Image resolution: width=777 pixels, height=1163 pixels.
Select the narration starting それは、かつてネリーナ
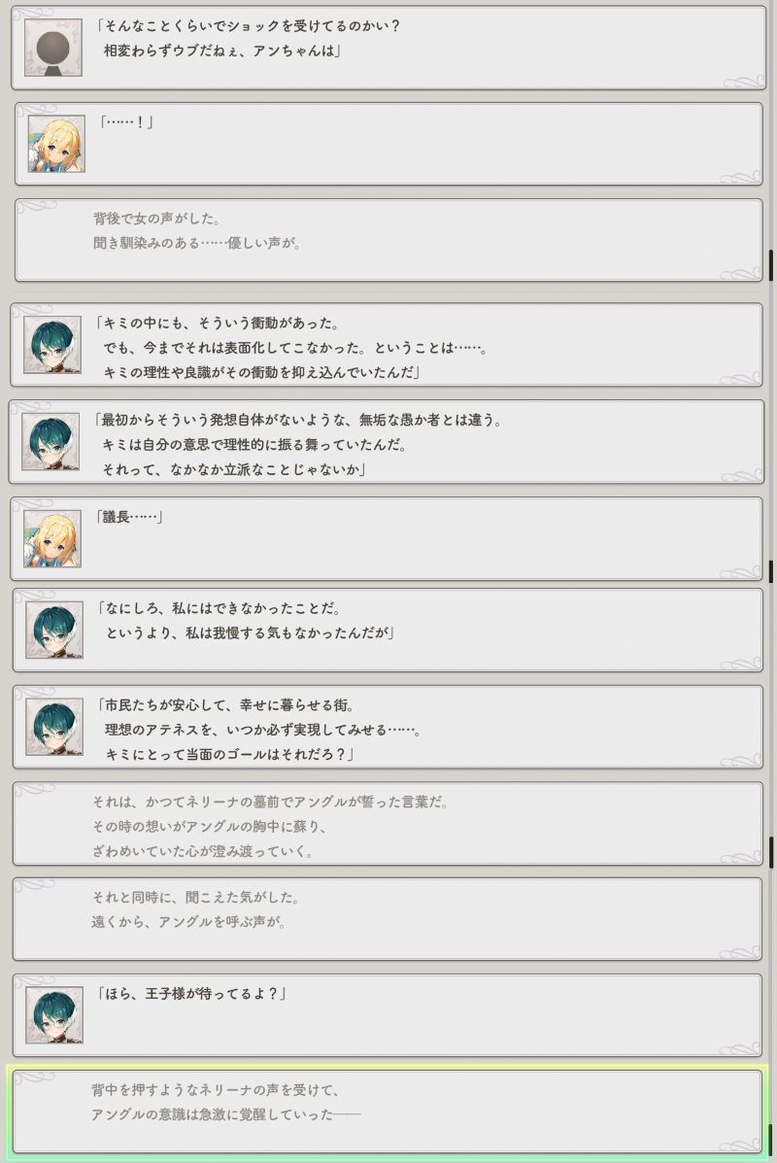(x=388, y=824)
